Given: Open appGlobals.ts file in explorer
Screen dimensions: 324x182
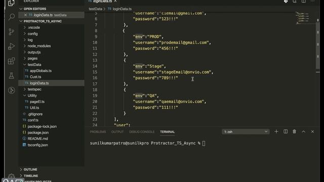Looking at the screenshot, I should pos(40,71).
